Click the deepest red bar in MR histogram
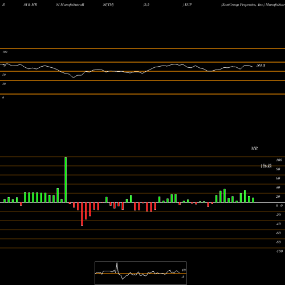Viewport: 285px width, 285px height. [x=82, y=214]
